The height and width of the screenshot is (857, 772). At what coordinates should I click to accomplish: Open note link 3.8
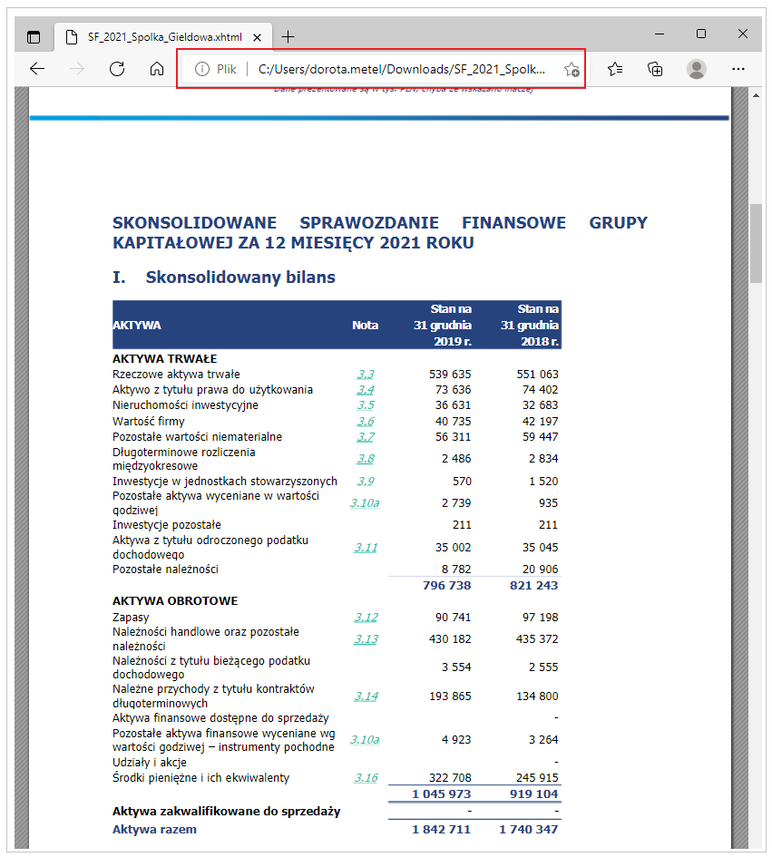[x=366, y=459]
